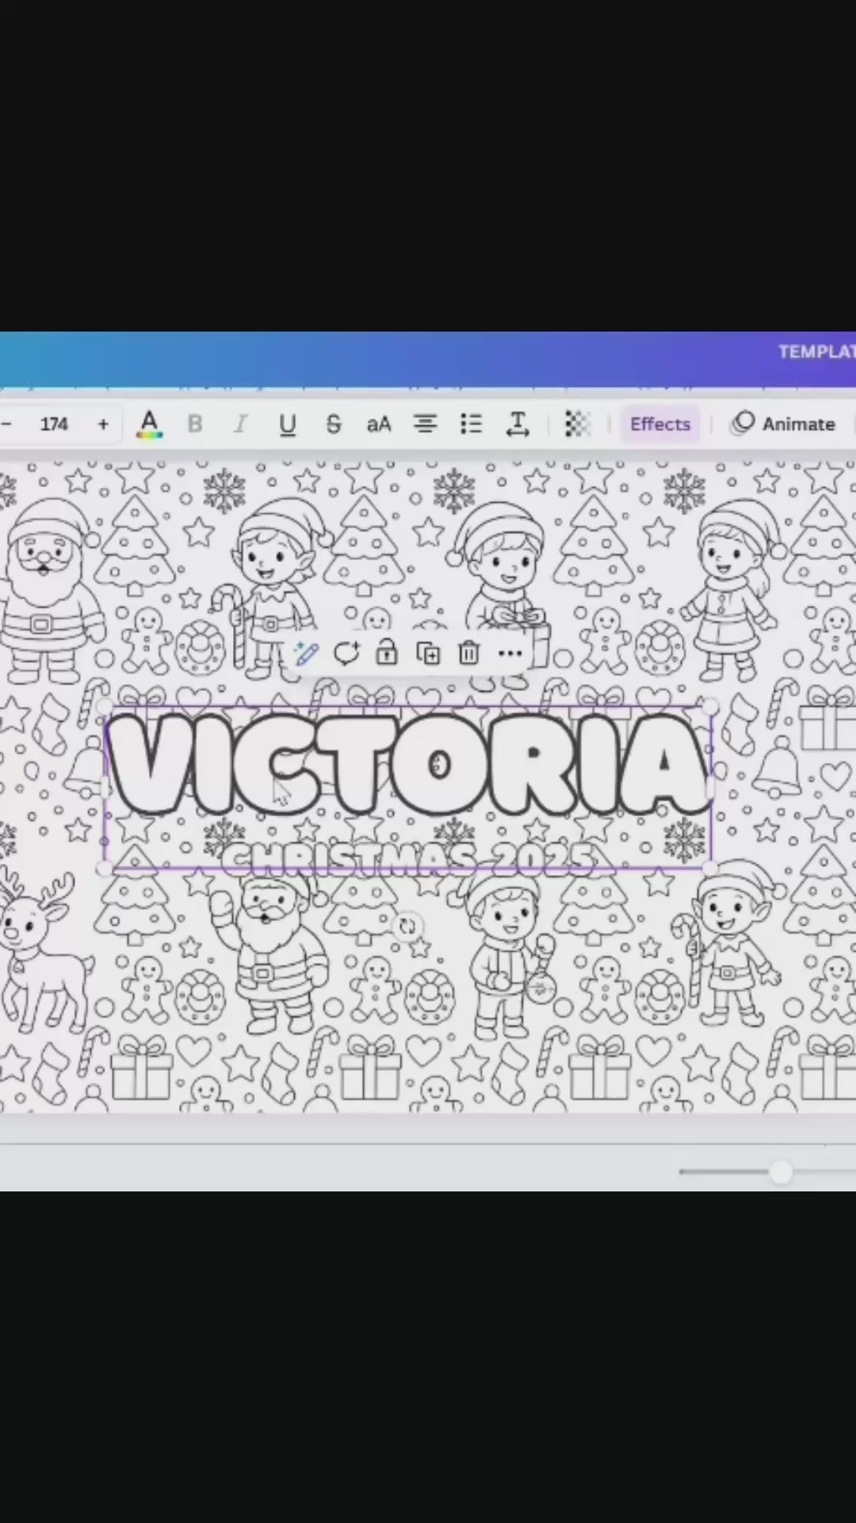Apply strikethrough to the text
Image resolution: width=856 pixels, height=1523 pixels.
point(334,424)
